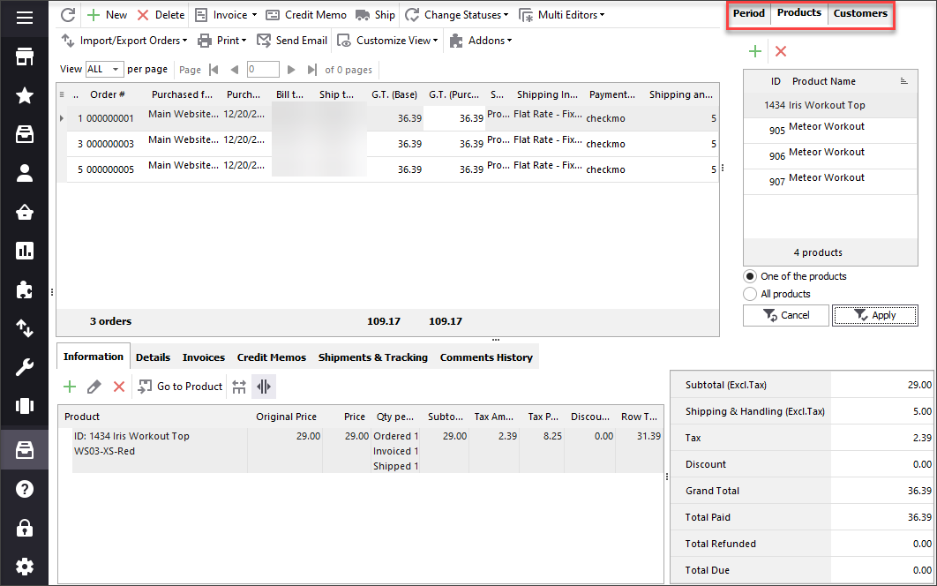
Task: Select the 'All products' radio option
Action: [751, 294]
